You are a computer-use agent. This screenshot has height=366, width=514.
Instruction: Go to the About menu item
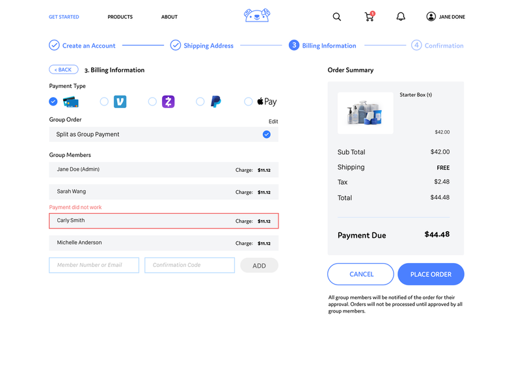point(169,17)
